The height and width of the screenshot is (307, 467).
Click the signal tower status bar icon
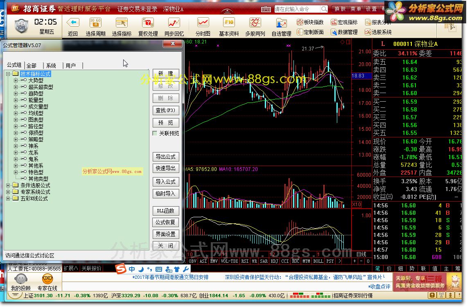[x=441, y=296]
